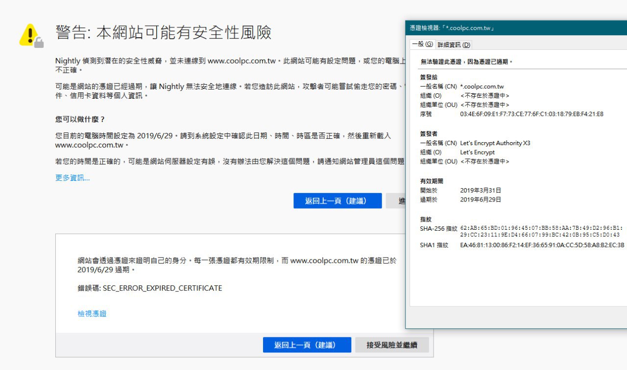The image size is (627, 370).
Task: Click the 您可以做什麼？ heading
Action: [80, 119]
